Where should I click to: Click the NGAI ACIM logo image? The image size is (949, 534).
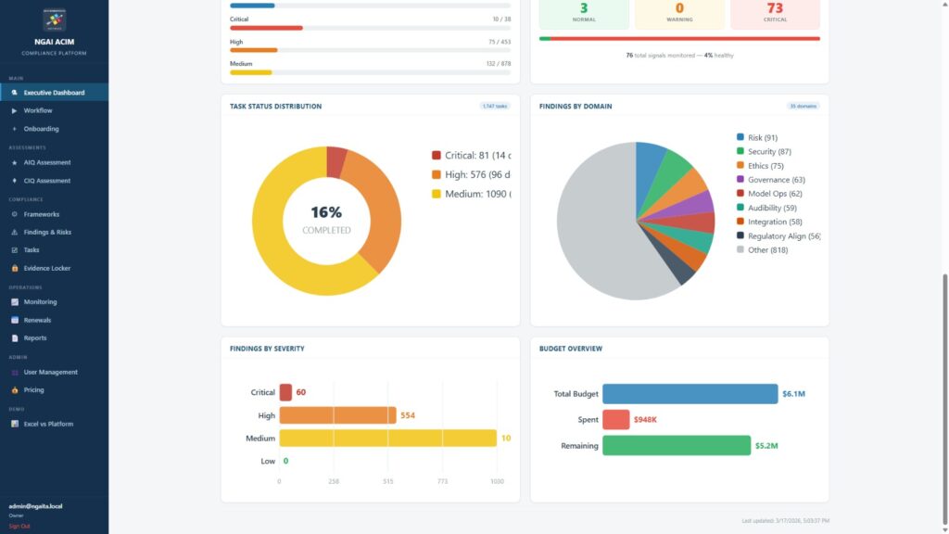(54, 19)
